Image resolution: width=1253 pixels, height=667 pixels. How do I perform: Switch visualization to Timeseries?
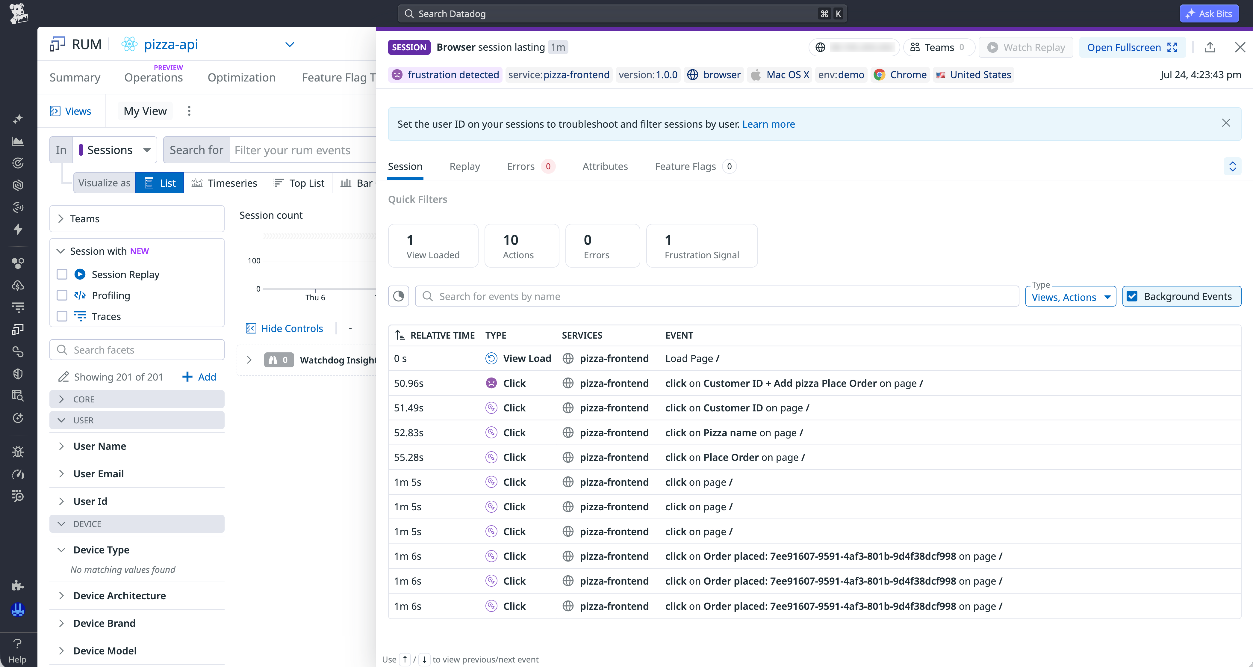[x=224, y=183]
